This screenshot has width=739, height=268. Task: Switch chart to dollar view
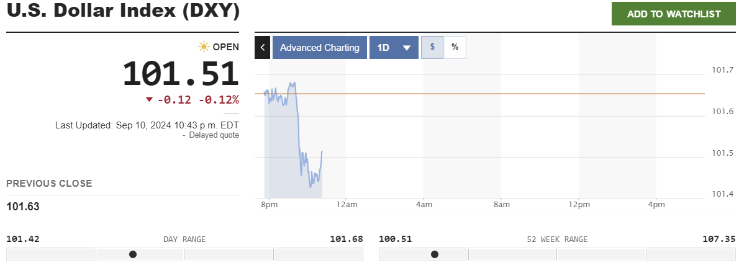[432, 47]
